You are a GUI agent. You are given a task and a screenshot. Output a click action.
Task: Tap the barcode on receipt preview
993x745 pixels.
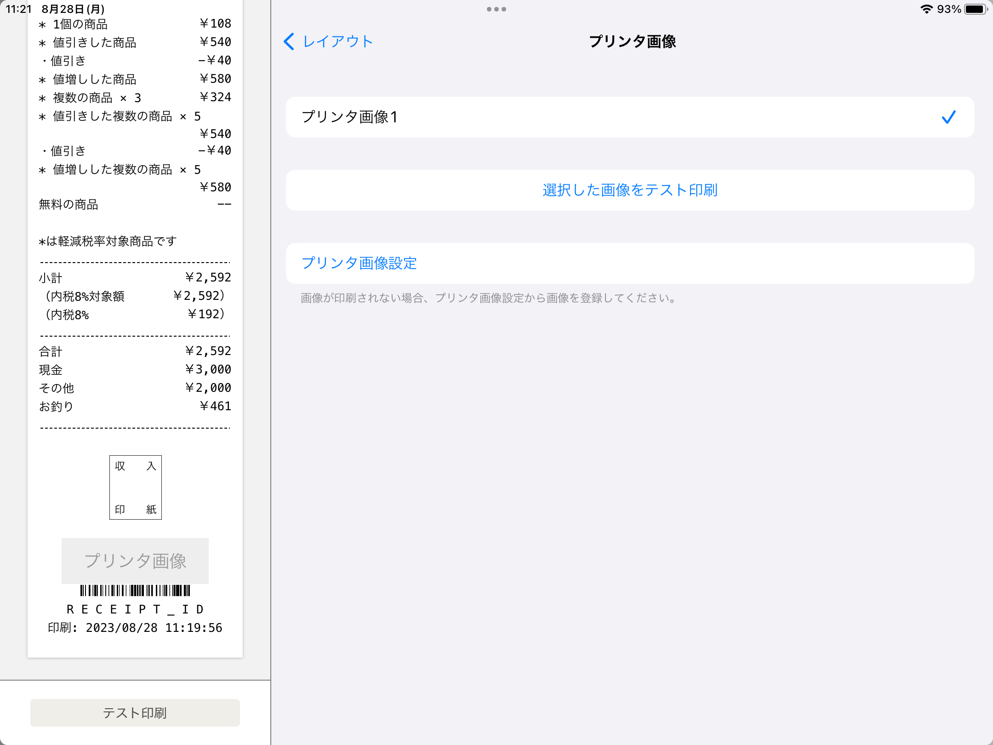[135, 590]
